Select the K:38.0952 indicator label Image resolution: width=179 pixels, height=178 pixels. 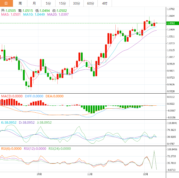coord(9,122)
